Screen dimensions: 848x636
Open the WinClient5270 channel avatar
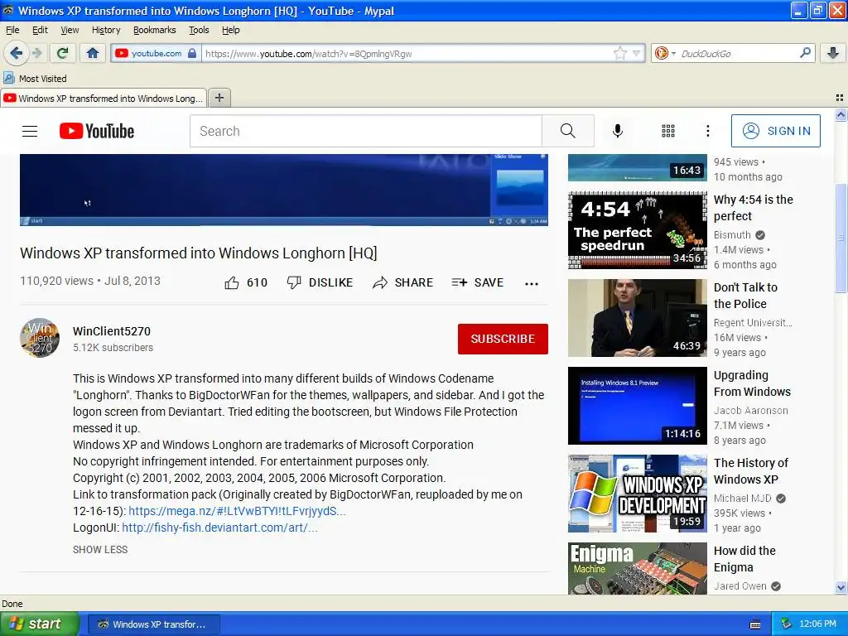click(x=40, y=338)
